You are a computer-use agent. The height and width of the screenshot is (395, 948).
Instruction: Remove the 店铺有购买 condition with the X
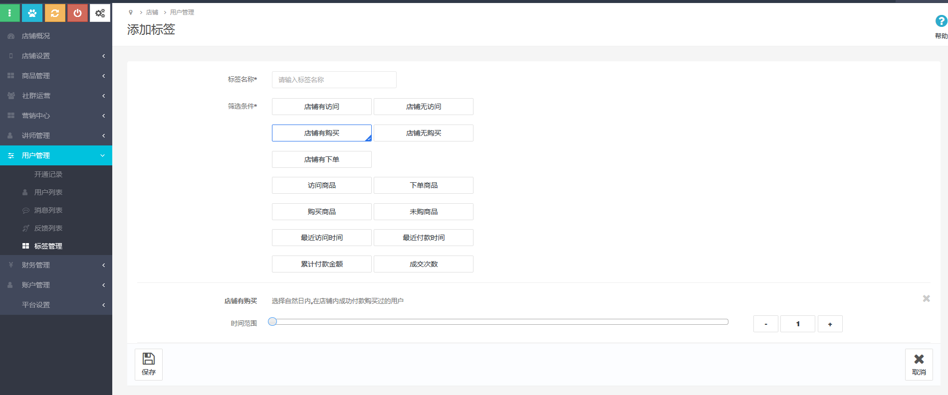coord(926,298)
